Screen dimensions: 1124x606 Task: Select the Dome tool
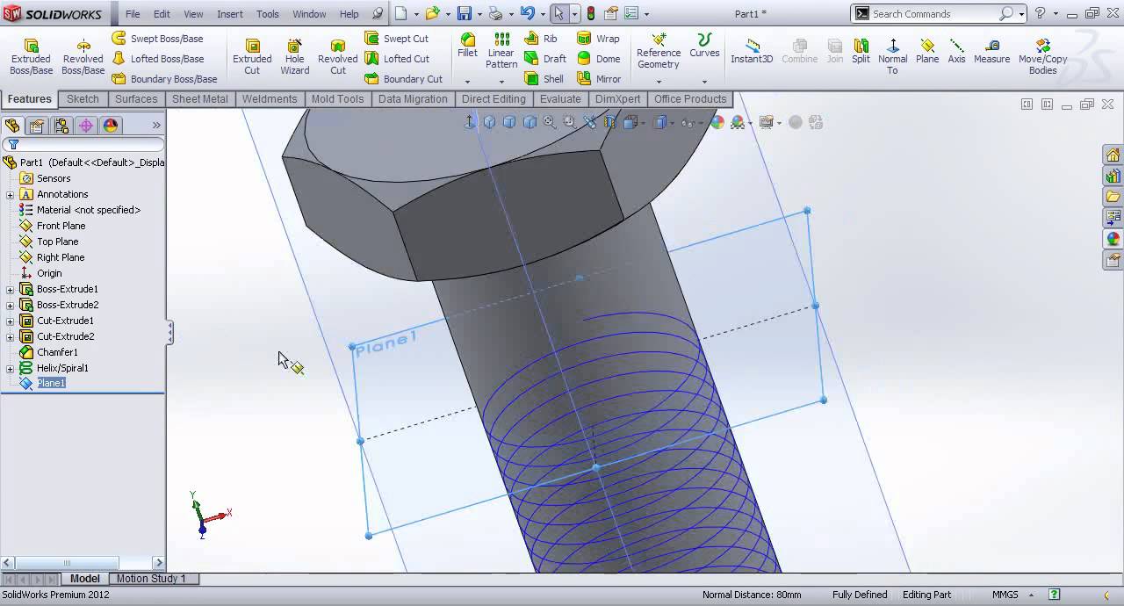[599, 59]
